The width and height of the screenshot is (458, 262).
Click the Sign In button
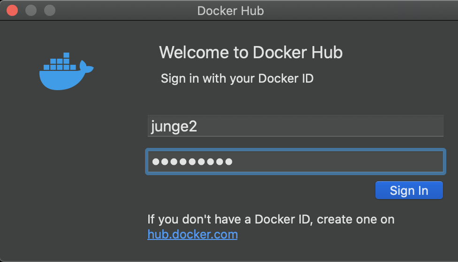409,190
